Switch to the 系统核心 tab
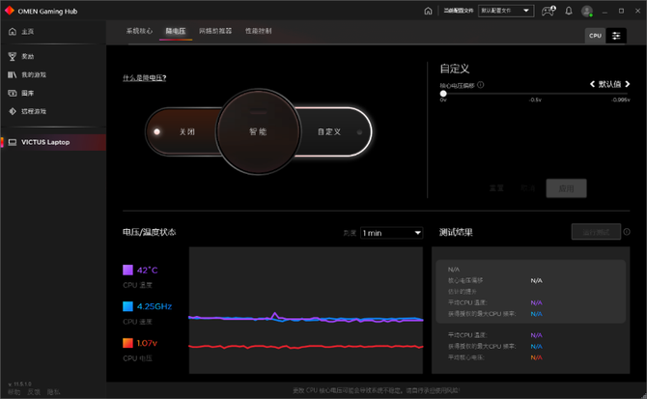 [x=140, y=31]
